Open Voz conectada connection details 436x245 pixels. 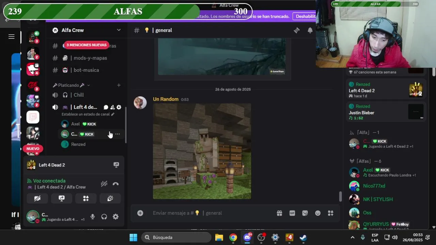[x=49, y=181]
